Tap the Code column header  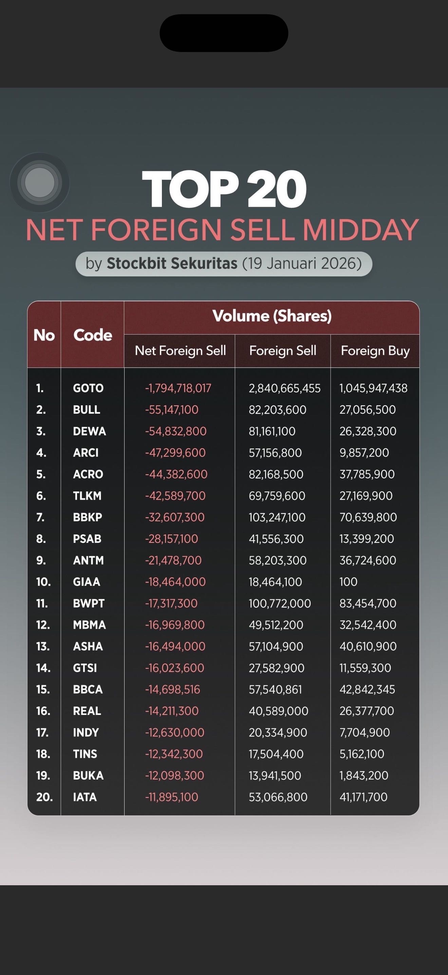point(93,335)
